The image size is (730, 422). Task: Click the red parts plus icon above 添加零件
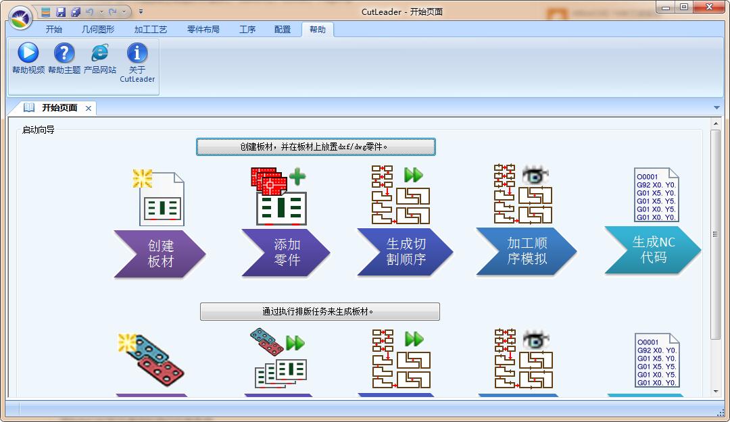pos(279,196)
